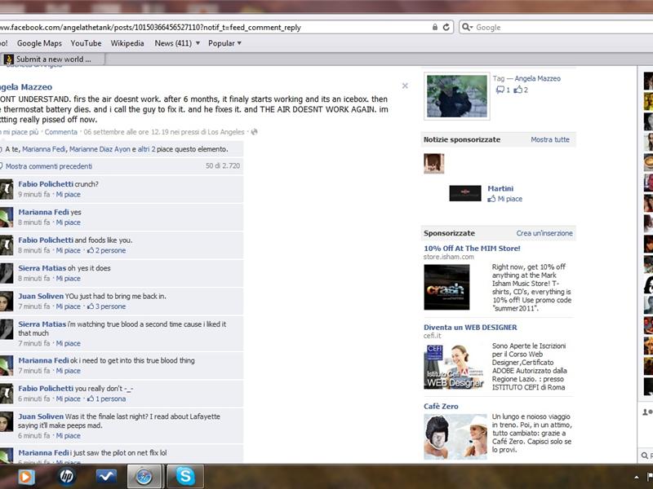Click the comment bubble icon on tagged photo
The width and height of the screenshot is (653, 489).
tap(500, 90)
